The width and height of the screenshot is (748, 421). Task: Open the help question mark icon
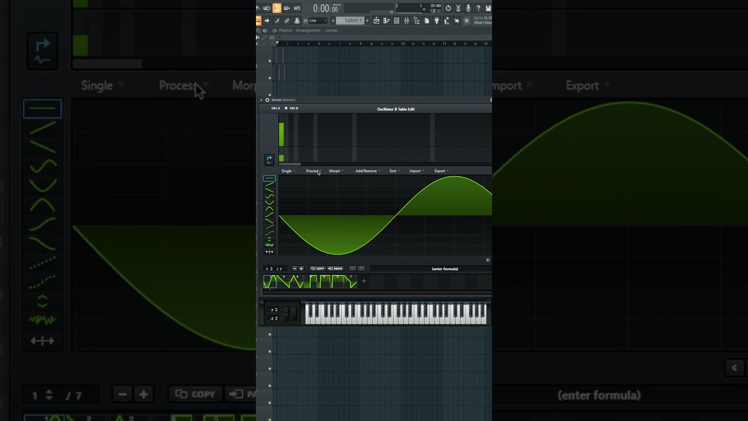(478, 8)
